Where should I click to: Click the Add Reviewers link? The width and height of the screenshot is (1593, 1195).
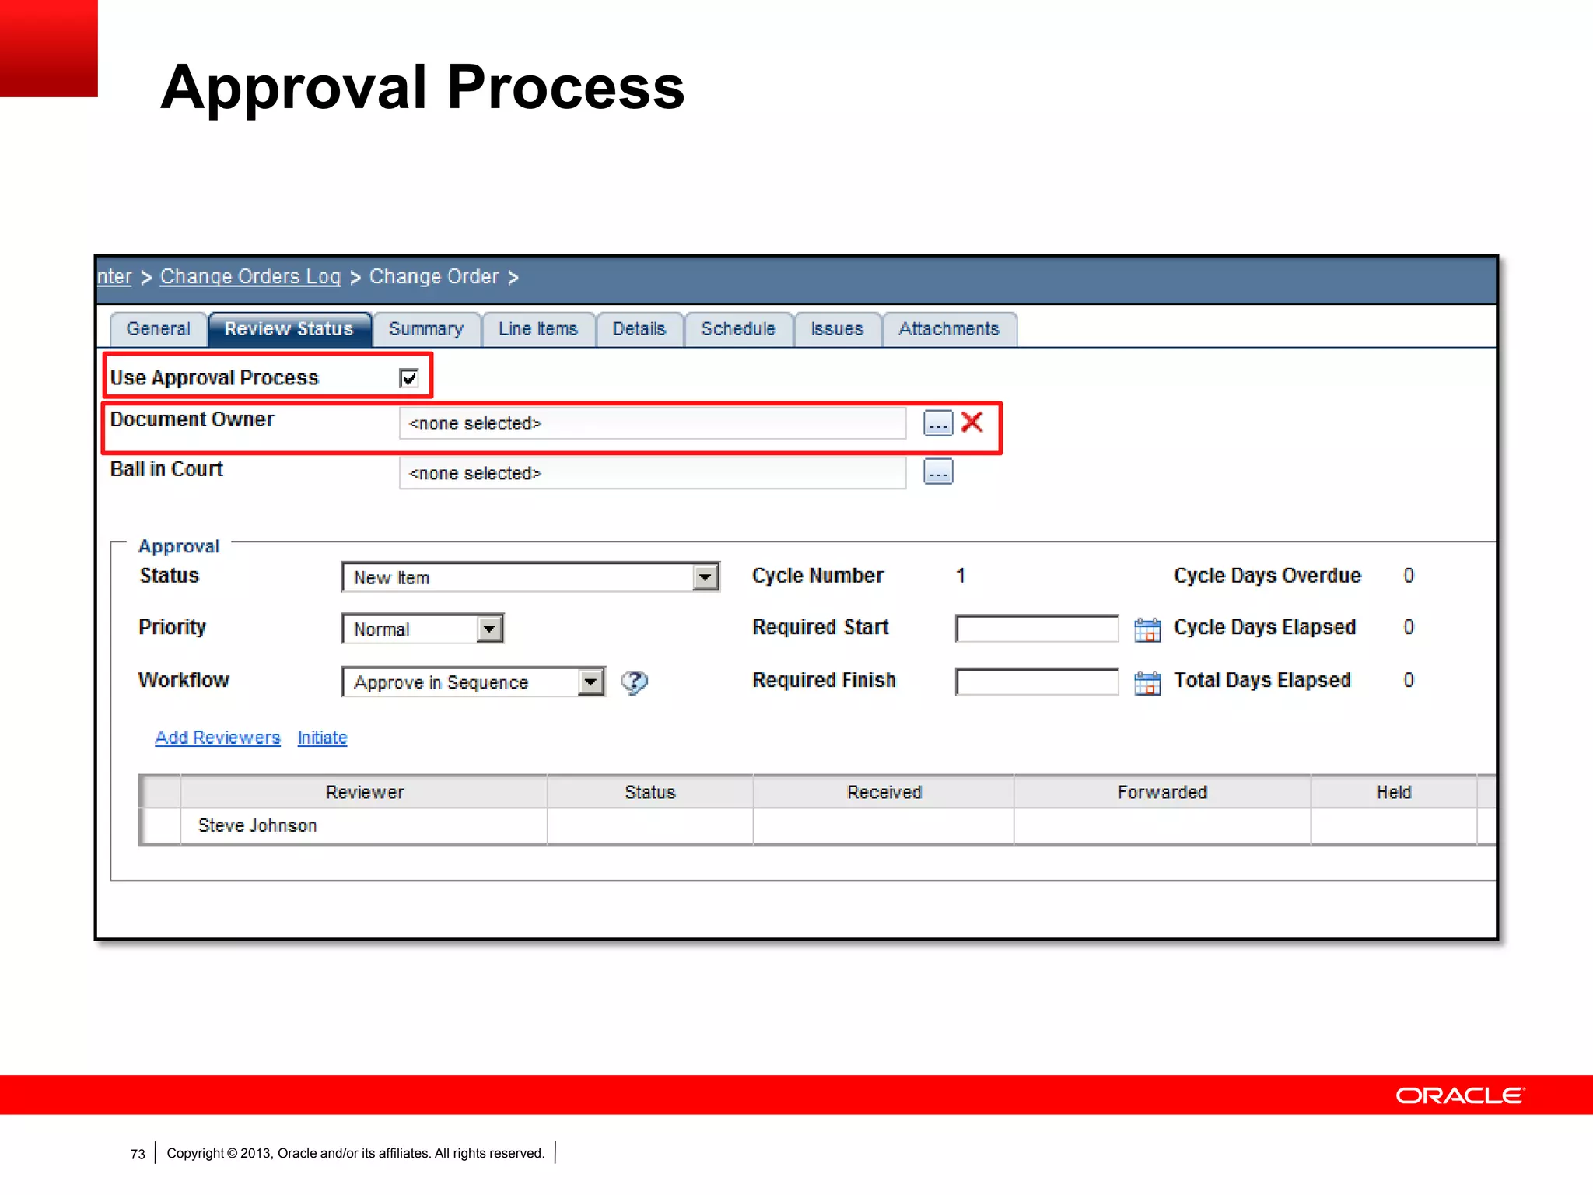click(x=218, y=738)
